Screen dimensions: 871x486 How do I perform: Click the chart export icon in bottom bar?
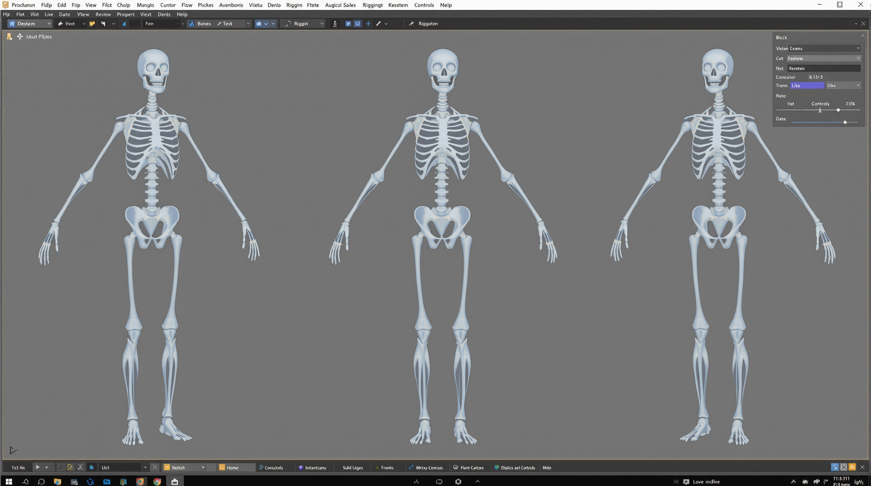(x=80, y=467)
